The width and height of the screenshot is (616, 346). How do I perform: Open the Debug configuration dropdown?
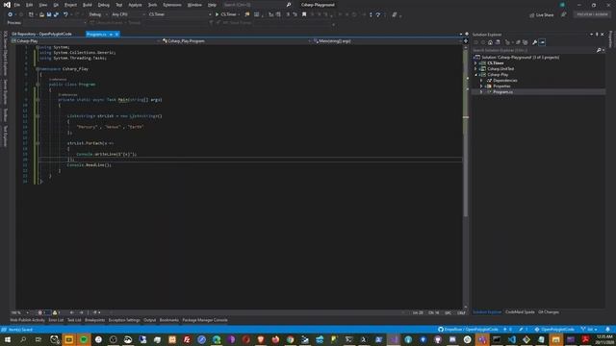(98, 14)
